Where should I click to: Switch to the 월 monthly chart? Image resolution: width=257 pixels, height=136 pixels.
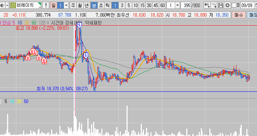coord(80,6)
